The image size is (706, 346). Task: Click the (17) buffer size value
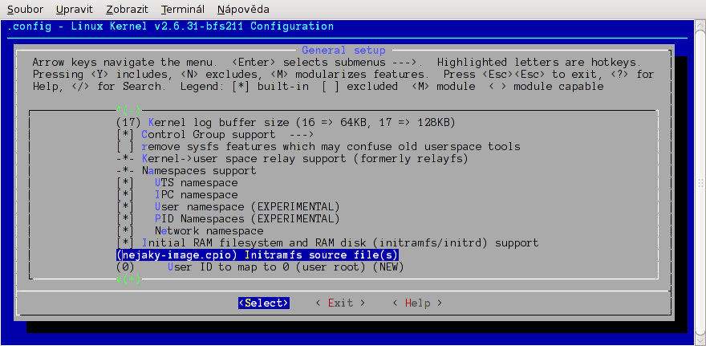(128, 122)
